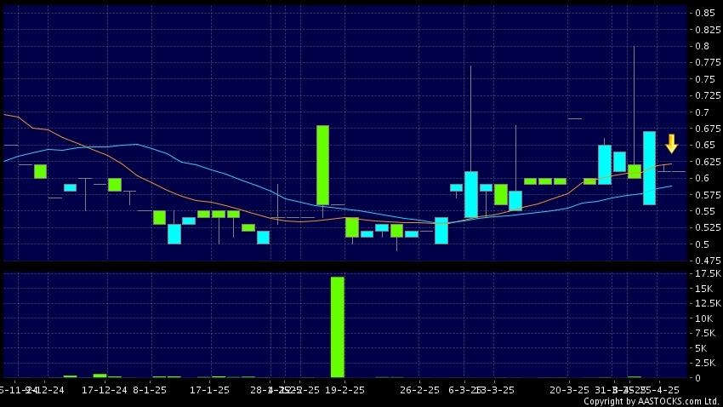Click the 0.5 price level label
The height and width of the screenshot is (407, 723).
pos(703,244)
